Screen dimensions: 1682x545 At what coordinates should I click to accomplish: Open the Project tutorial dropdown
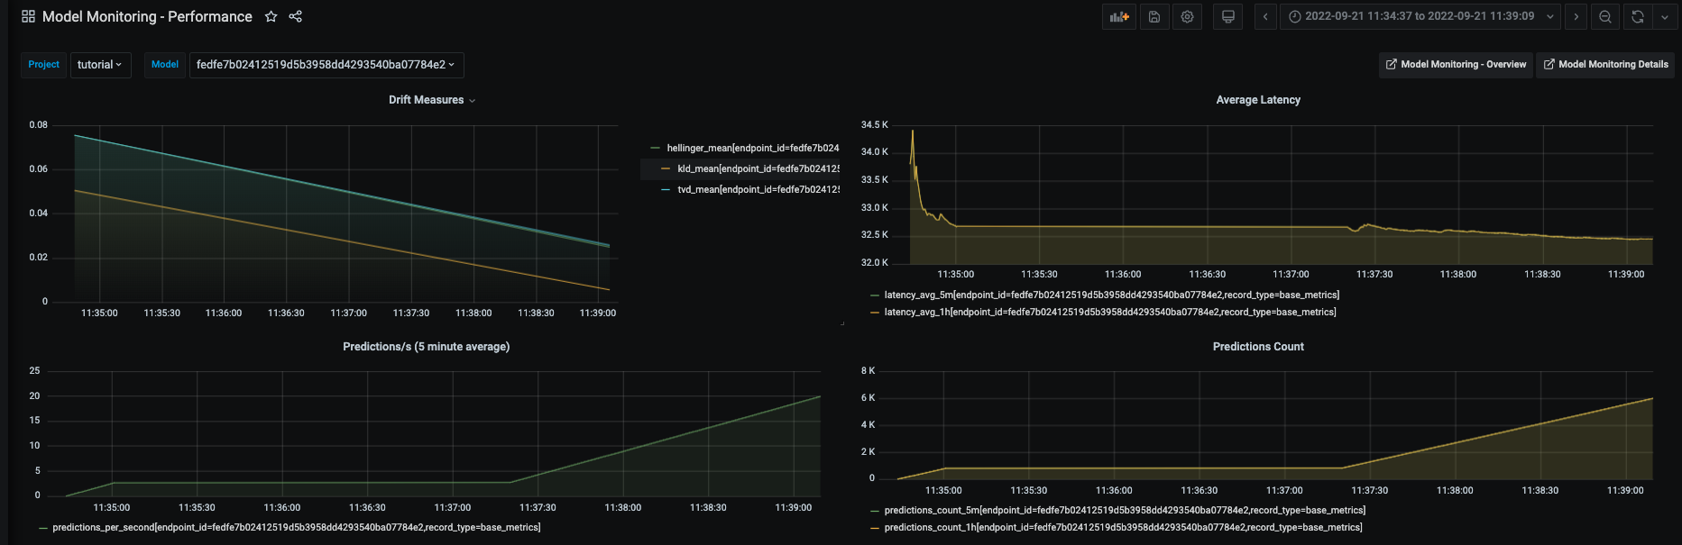pos(100,65)
